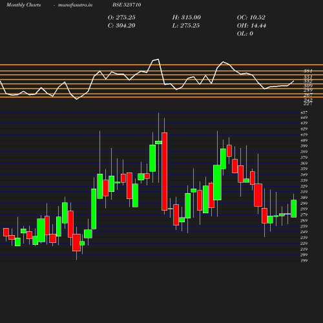Select the high value "H: 315.00"
The image size is (323, 323).
pos(187,17)
